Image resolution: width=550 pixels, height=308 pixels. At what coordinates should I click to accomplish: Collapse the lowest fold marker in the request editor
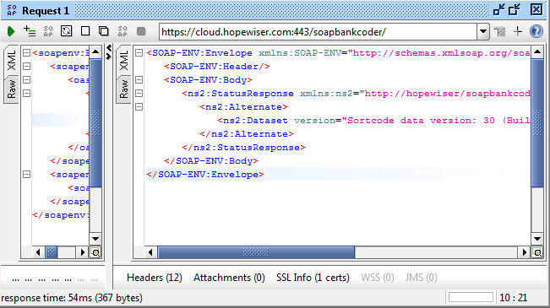[x=26, y=174]
